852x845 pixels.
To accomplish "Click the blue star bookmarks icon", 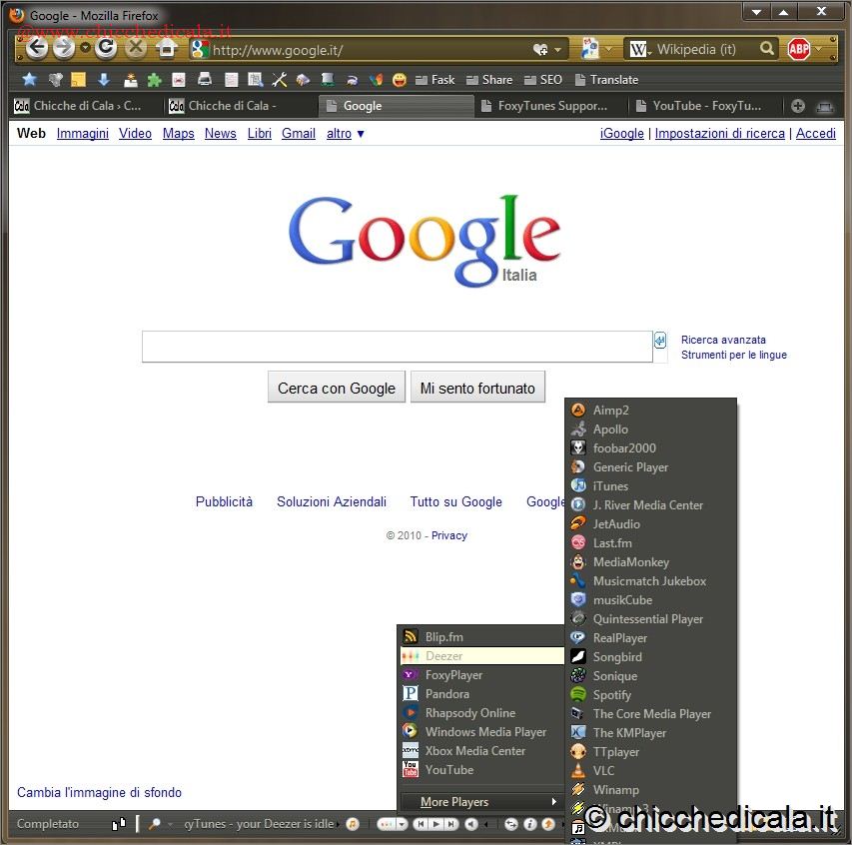I will [x=29, y=80].
